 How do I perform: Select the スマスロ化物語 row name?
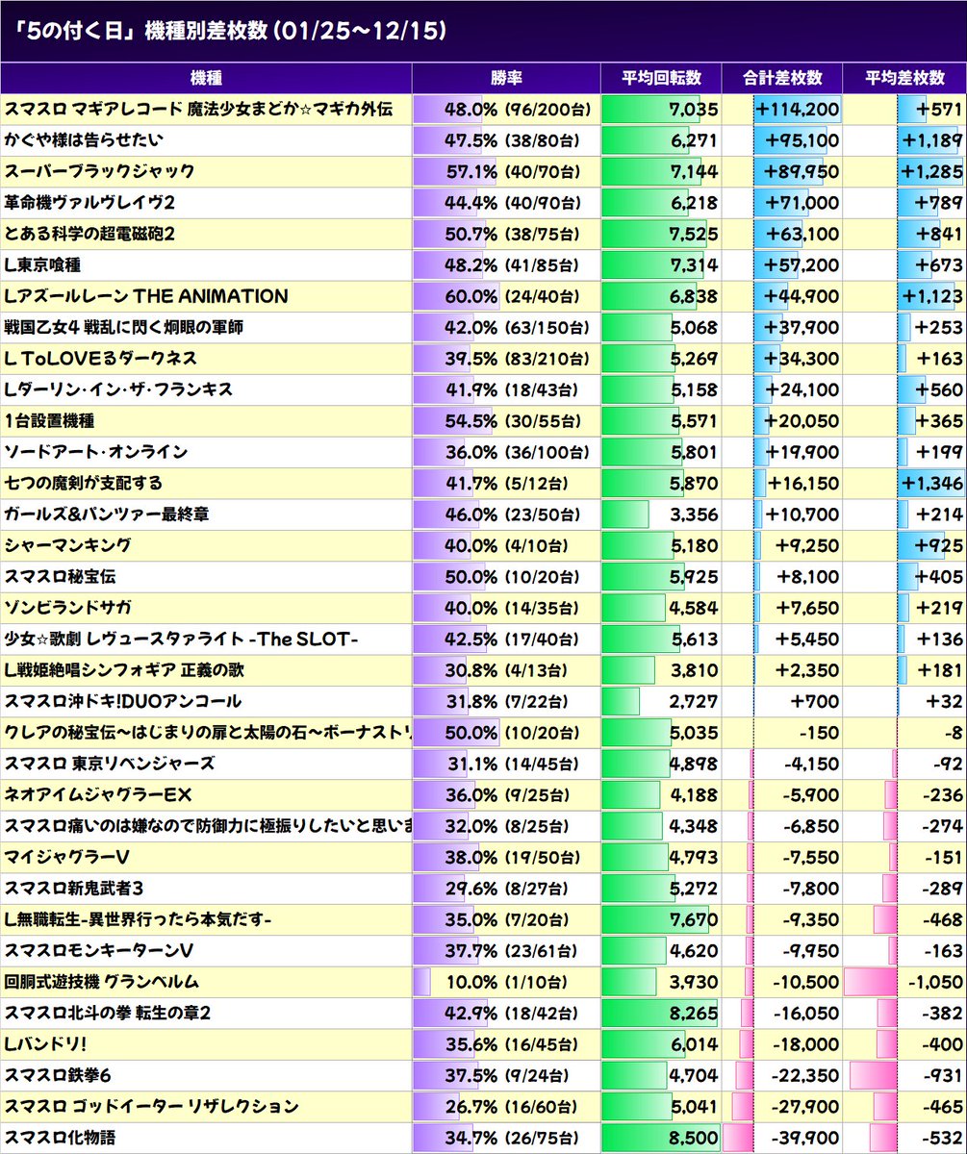60,1138
